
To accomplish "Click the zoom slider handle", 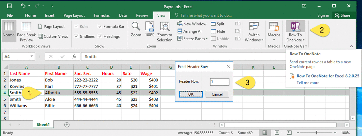I will (316, 133).
